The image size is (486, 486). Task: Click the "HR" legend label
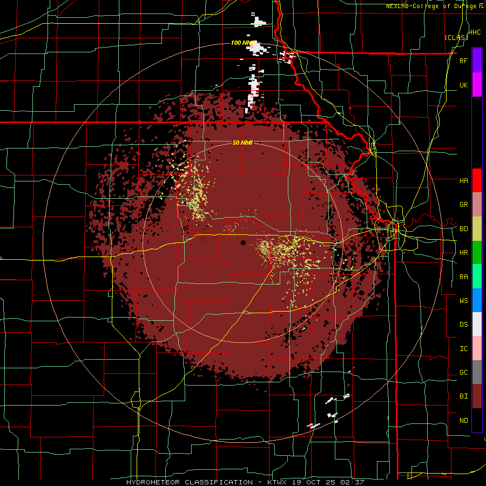tap(463, 253)
